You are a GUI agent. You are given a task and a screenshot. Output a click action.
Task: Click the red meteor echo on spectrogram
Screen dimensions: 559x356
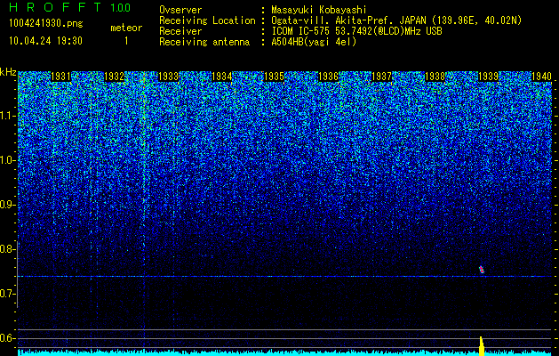coord(482,270)
